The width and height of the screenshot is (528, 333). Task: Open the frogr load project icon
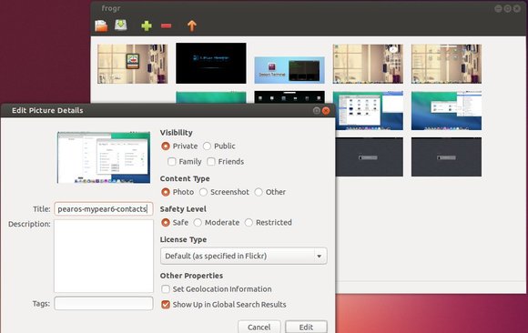click(x=101, y=25)
